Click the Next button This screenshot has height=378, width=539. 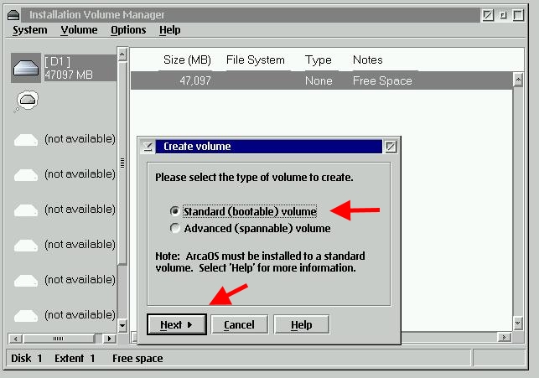pos(177,324)
